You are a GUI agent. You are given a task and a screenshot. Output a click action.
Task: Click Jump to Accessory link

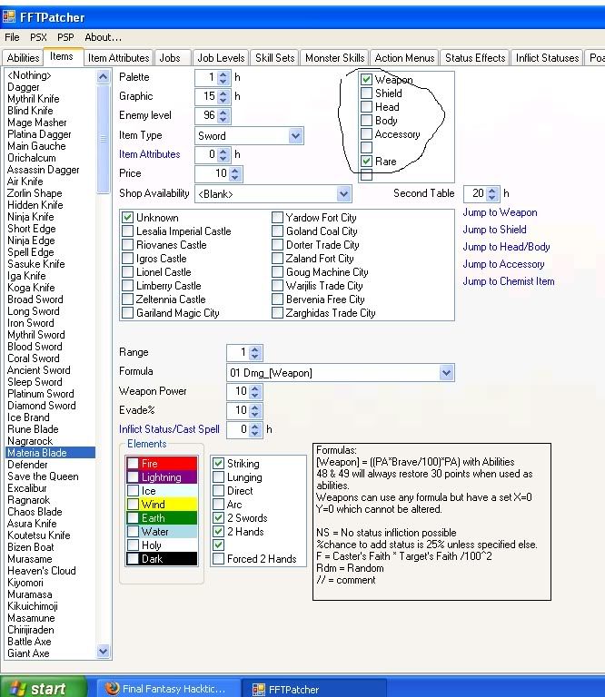503,264
